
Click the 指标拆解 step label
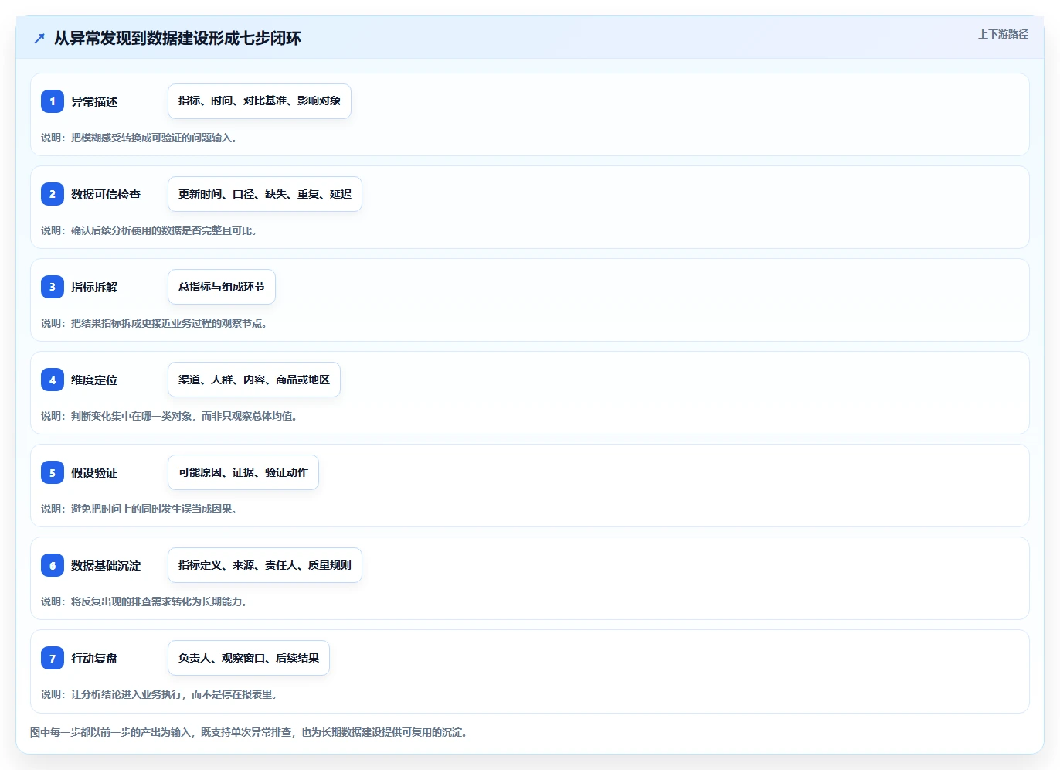[x=94, y=287]
